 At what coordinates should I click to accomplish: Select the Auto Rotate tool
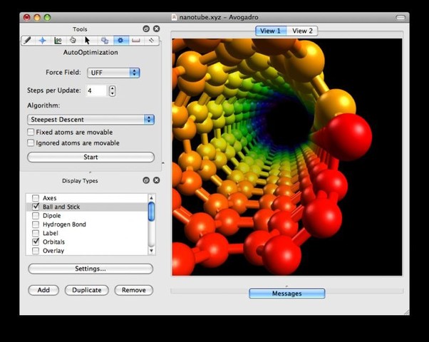pos(105,41)
